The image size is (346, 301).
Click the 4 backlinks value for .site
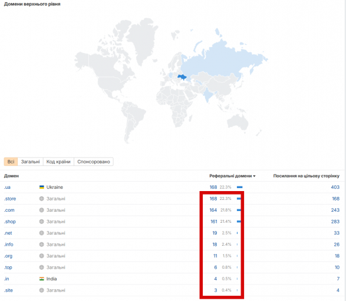tap(338, 290)
